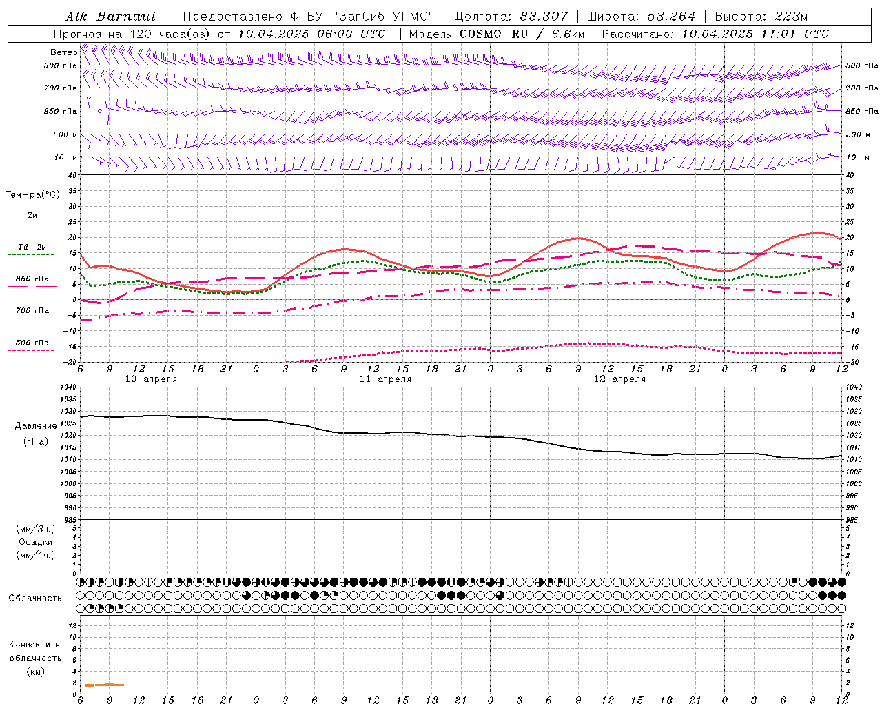Click the left '700 гПа' wind level label

tap(61, 88)
